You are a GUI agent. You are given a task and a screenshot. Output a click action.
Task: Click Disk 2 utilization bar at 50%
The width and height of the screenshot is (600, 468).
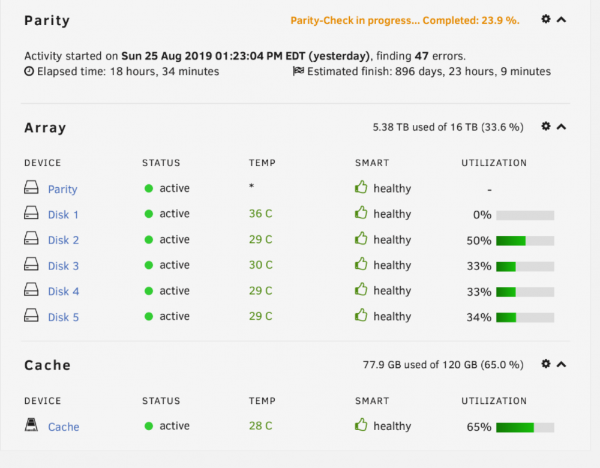click(x=525, y=241)
